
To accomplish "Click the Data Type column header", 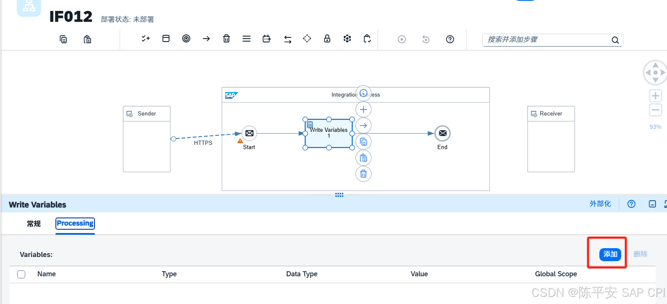I will tap(302, 274).
